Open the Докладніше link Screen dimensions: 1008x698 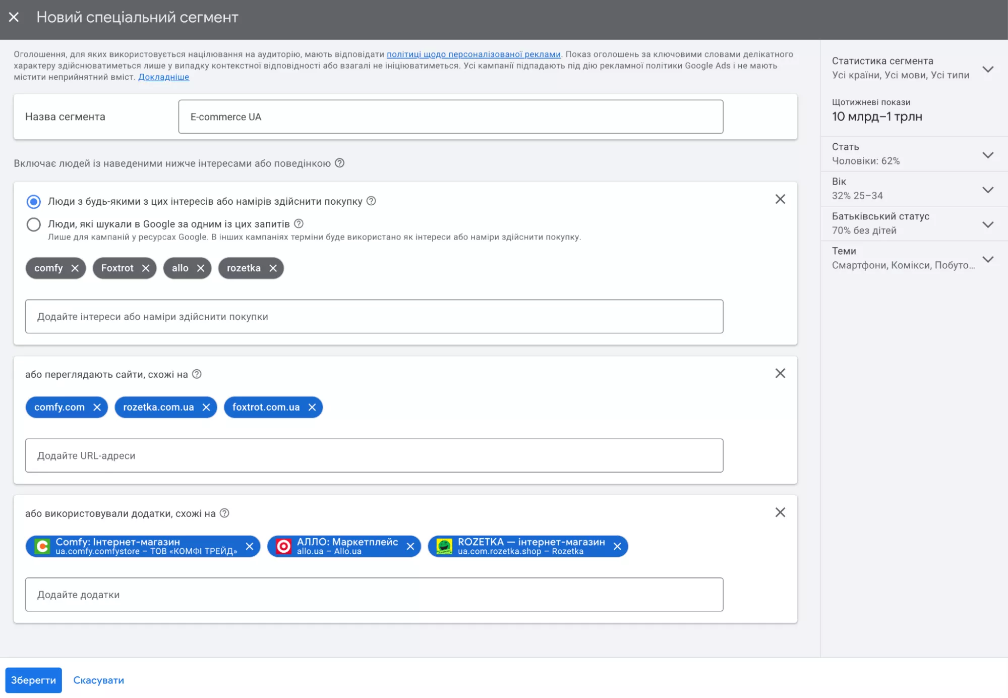pos(164,77)
